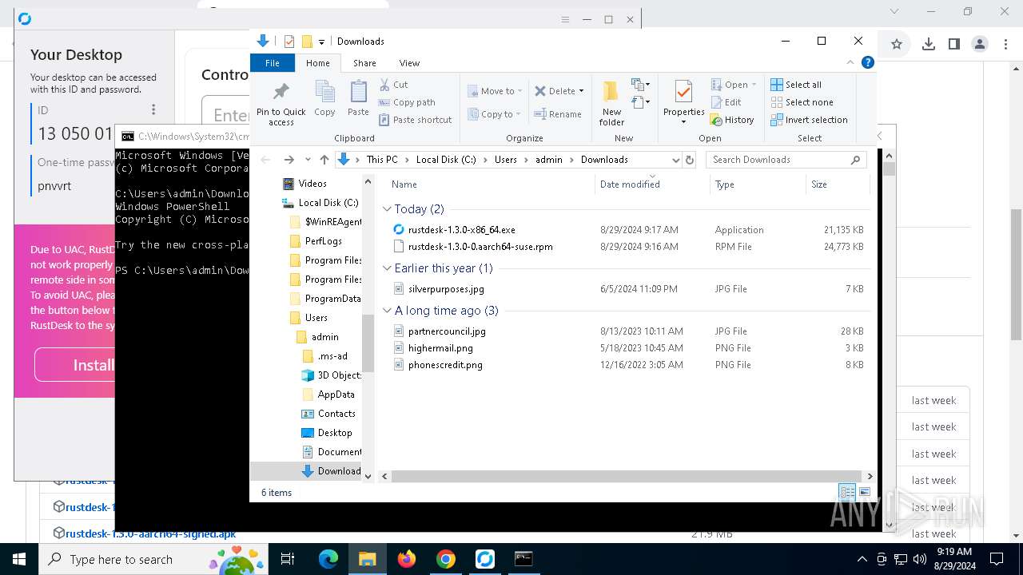This screenshot has width=1023, height=575.
Task: Go up one folder level arrow
Action: pyautogui.click(x=324, y=160)
